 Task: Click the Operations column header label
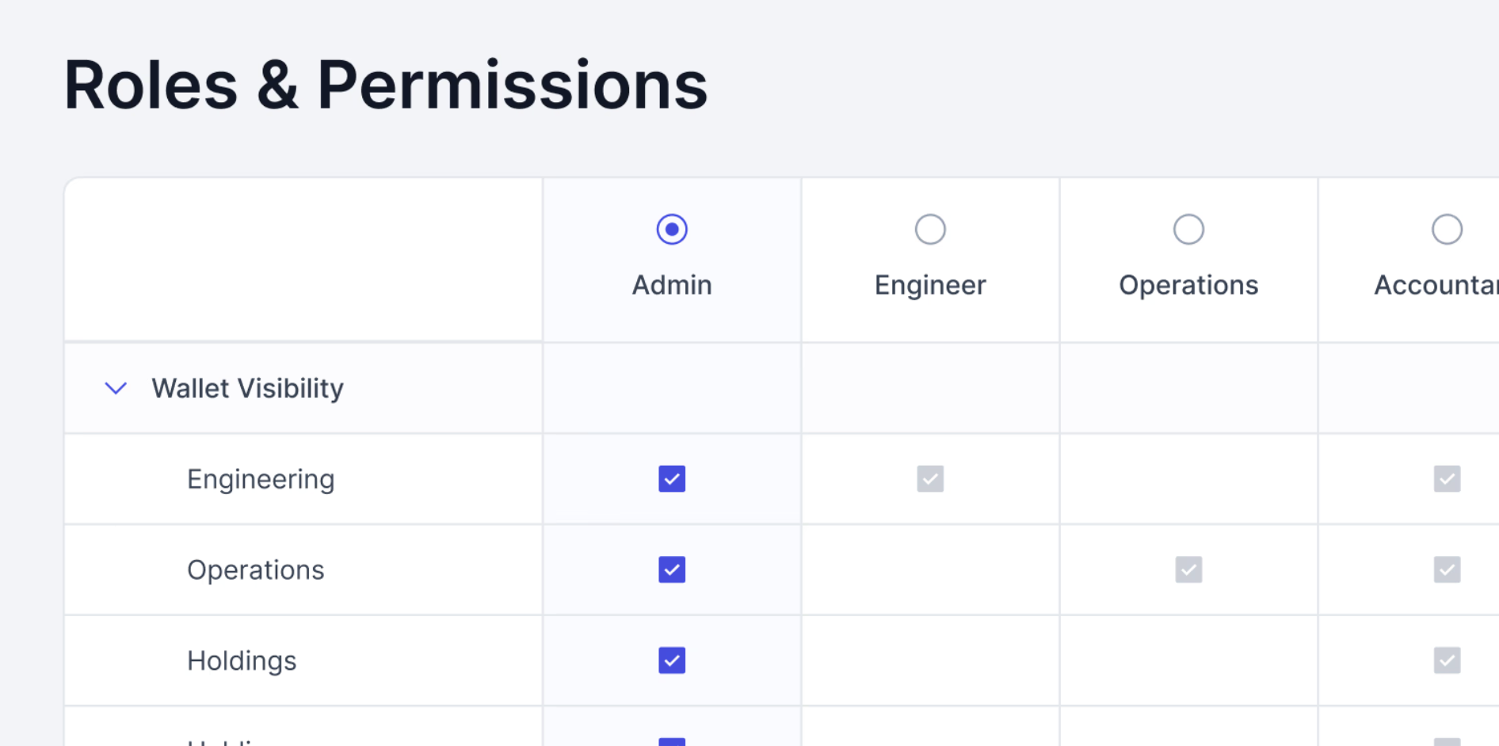tap(1188, 285)
